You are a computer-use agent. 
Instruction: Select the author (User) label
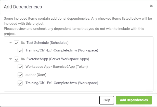(36, 75)
